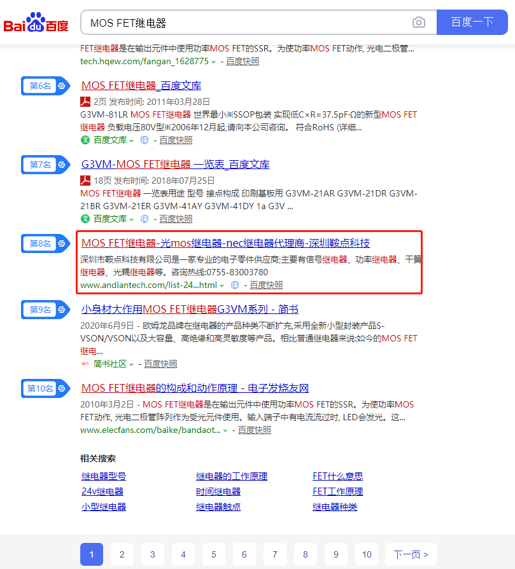Click the 保 shield icon under the 一览表 result

coord(145,219)
